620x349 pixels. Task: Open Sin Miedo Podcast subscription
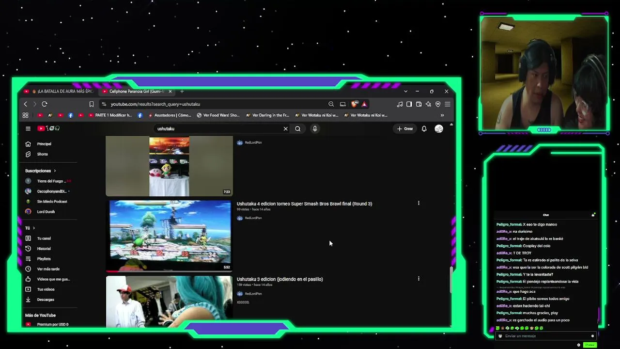[x=46, y=202]
